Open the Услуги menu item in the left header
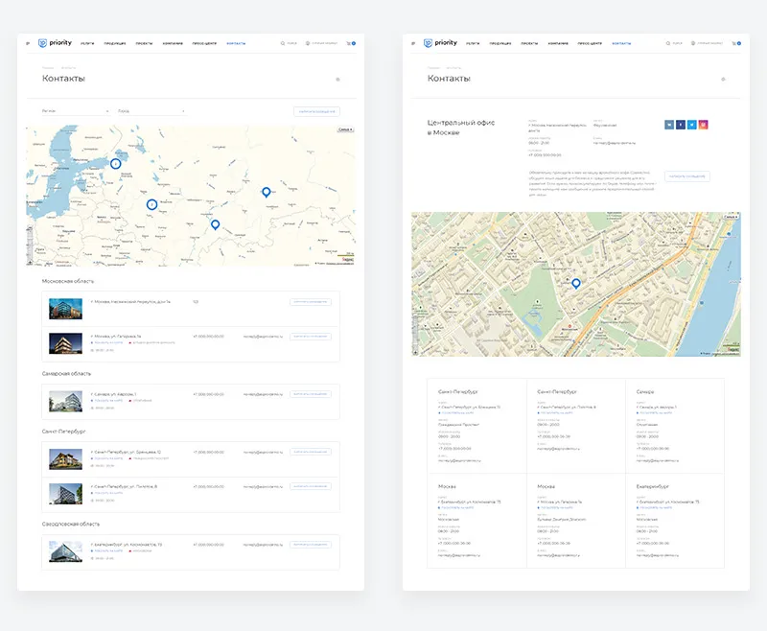The image size is (767, 631). pyautogui.click(x=87, y=43)
